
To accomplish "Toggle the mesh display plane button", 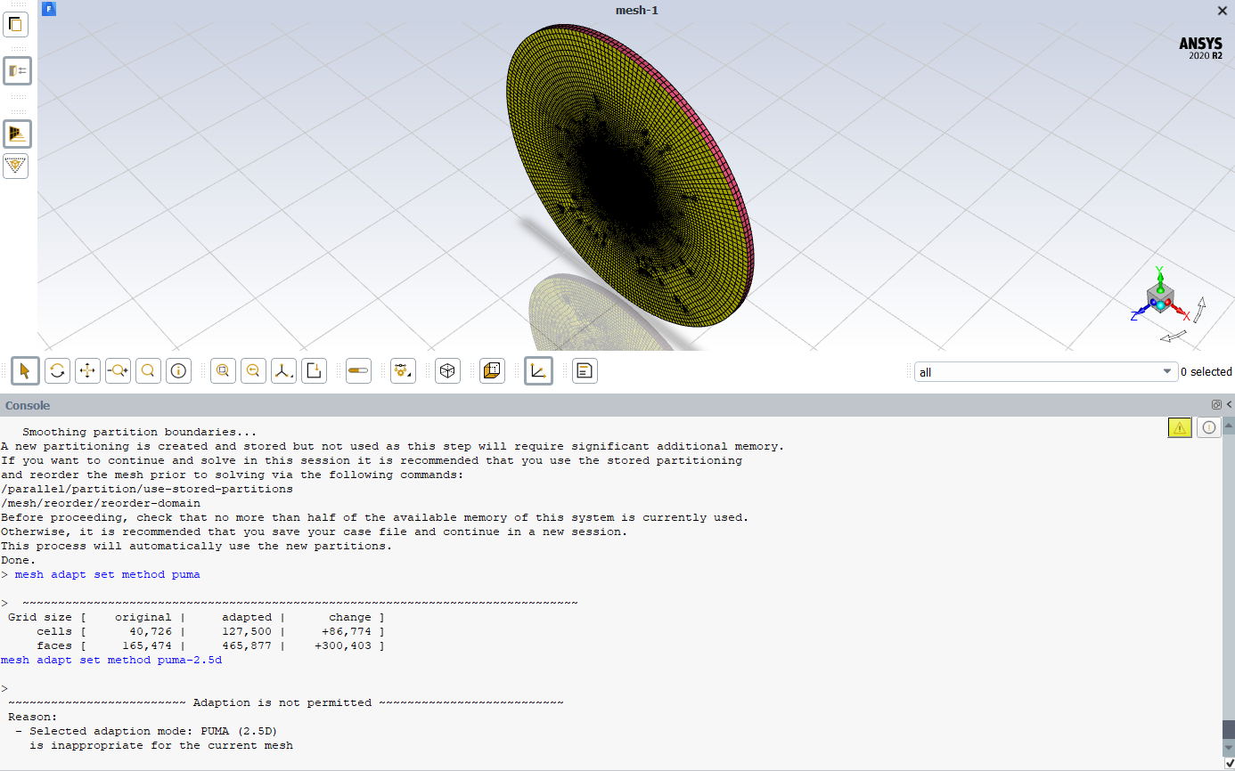I will click(x=16, y=134).
